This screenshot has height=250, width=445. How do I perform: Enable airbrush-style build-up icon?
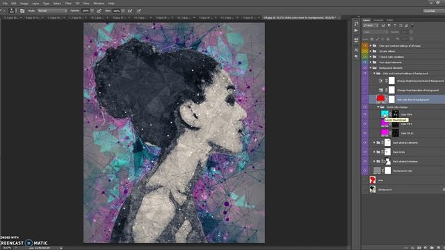tap(130, 11)
